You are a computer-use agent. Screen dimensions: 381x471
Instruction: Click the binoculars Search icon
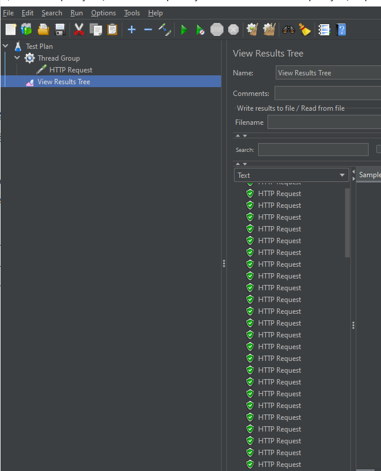click(288, 29)
